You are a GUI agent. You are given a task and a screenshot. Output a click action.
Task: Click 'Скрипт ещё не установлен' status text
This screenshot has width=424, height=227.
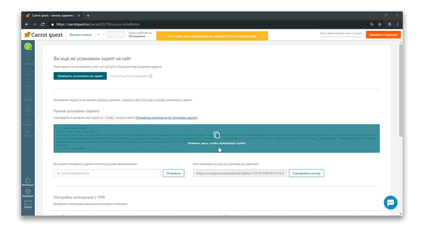coord(129,76)
